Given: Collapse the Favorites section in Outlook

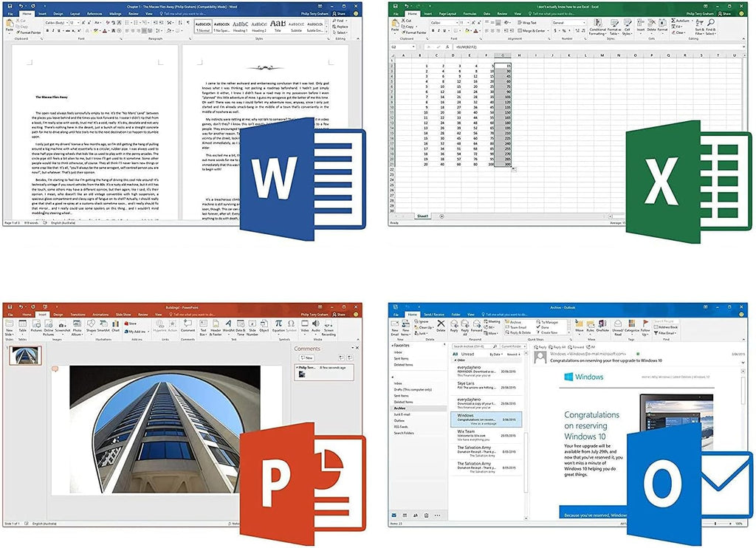Looking at the screenshot, I should (x=391, y=346).
